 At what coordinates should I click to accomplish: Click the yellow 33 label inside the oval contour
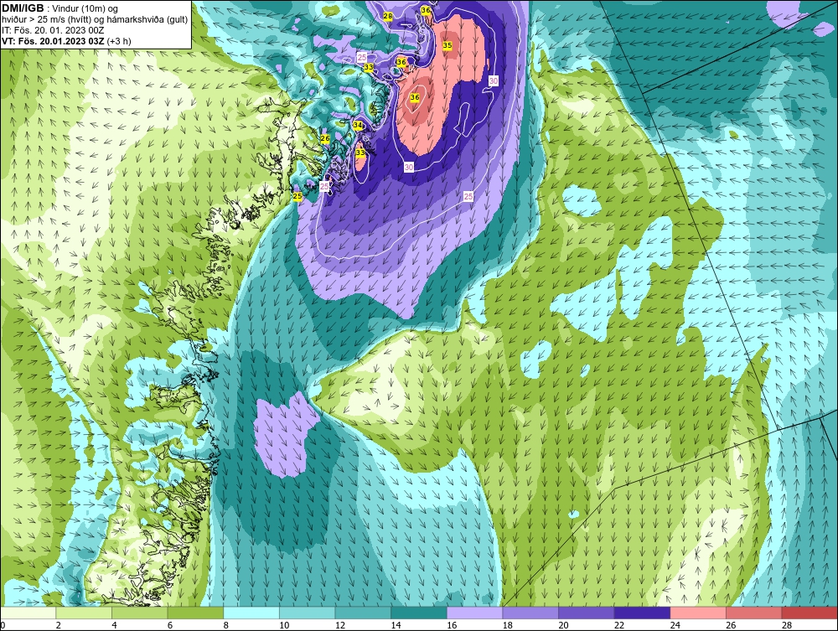click(360, 153)
